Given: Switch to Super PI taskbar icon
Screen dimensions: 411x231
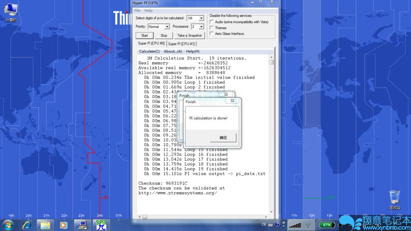Looking at the screenshot, I should click(x=101, y=225).
